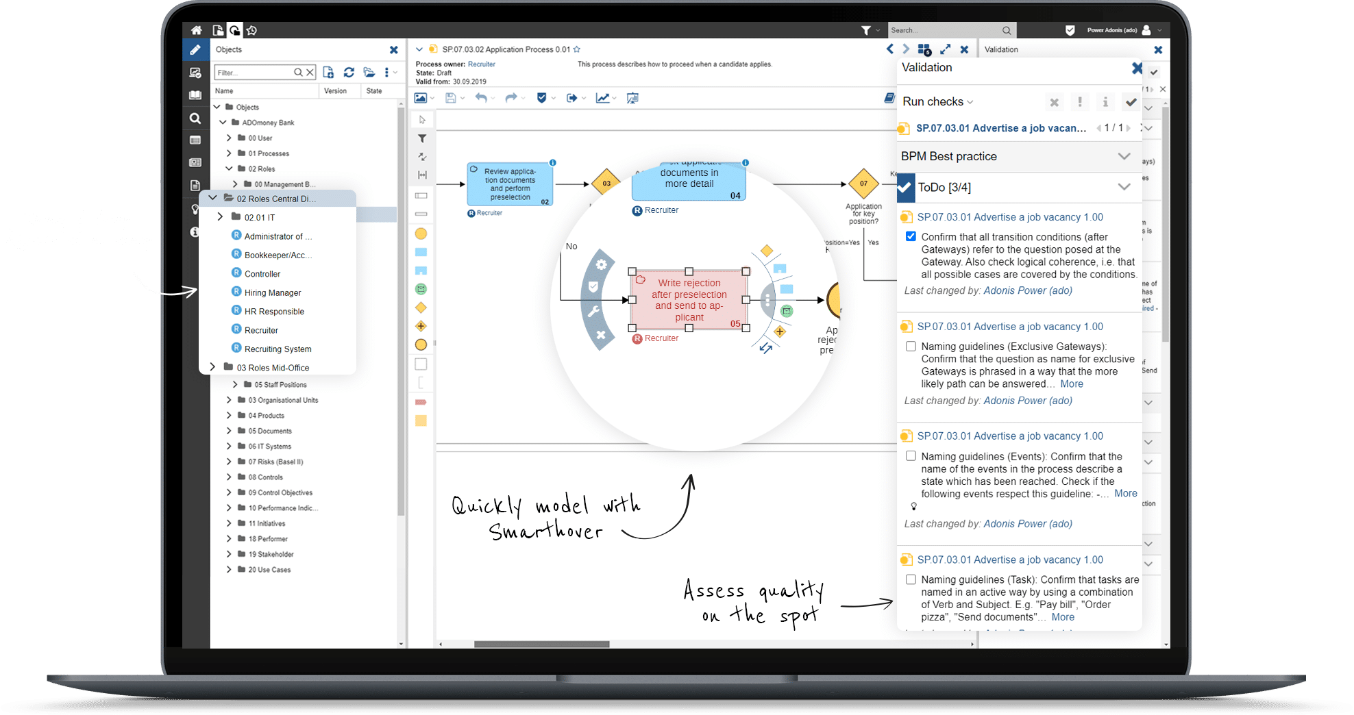Open the more options menu in the Objects panel

(x=388, y=72)
